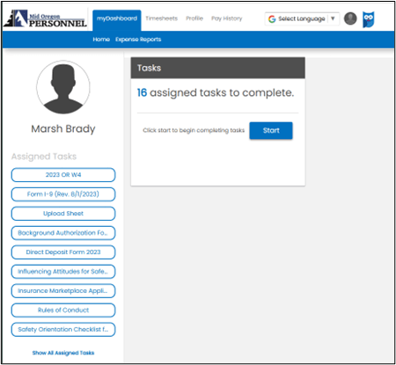Viewport: 396px width, 365px height.
Task: Click the owl mascot help icon
Action: [x=368, y=19]
